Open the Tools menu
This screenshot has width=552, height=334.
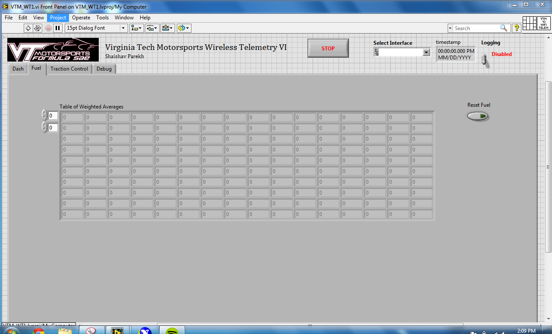click(x=102, y=18)
